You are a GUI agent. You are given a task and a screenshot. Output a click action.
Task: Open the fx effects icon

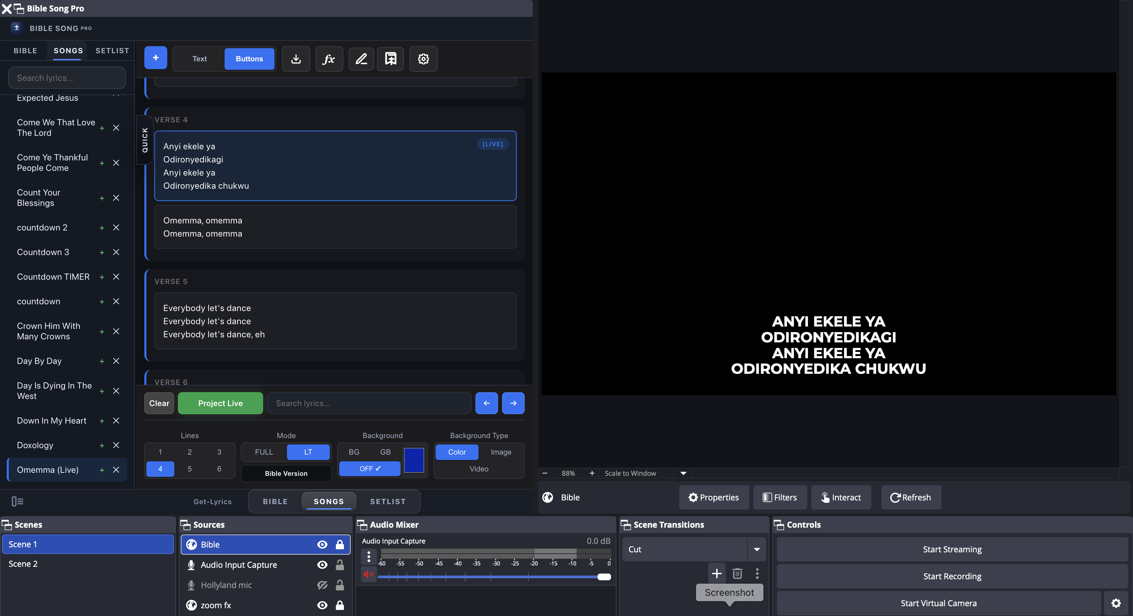click(329, 59)
